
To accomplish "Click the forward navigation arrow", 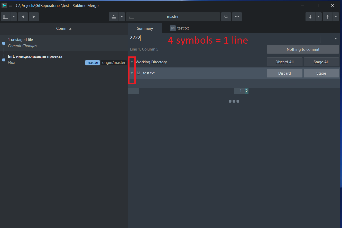I will [34, 16].
